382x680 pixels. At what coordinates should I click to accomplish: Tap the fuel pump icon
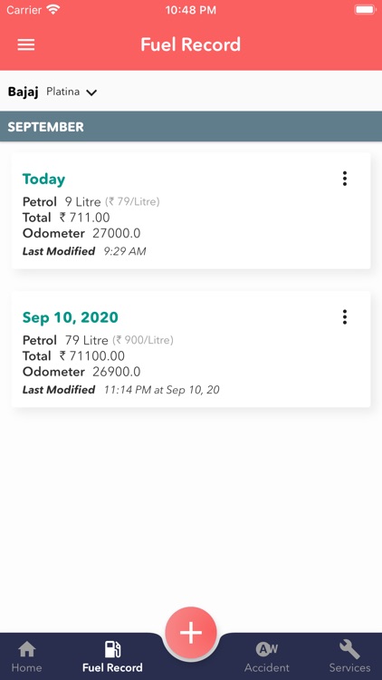112,650
